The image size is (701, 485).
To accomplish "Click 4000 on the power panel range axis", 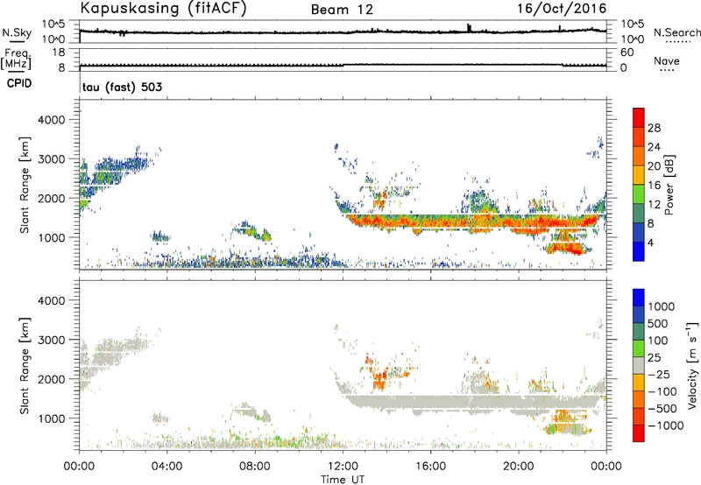I will (52, 120).
